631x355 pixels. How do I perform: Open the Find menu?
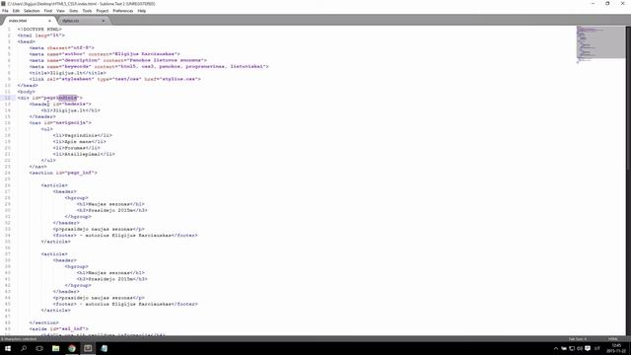pos(48,11)
